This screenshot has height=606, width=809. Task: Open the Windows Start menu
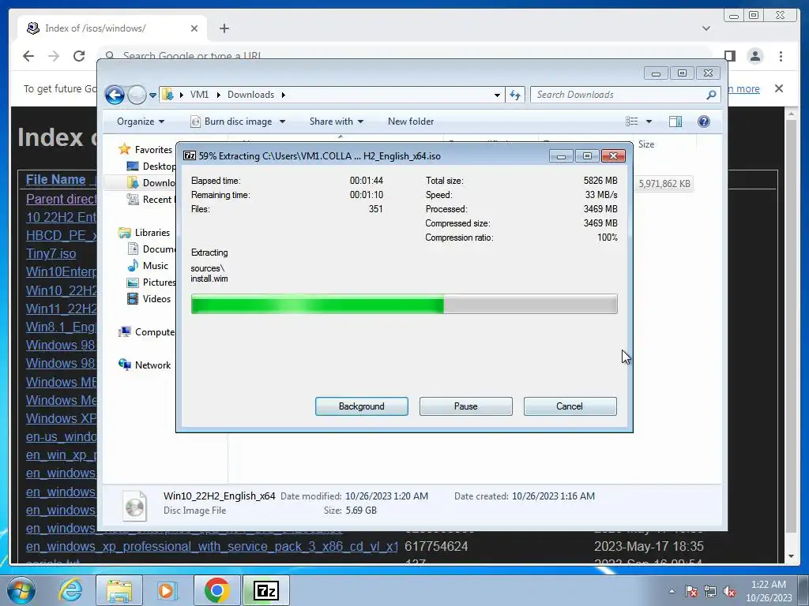[21, 590]
